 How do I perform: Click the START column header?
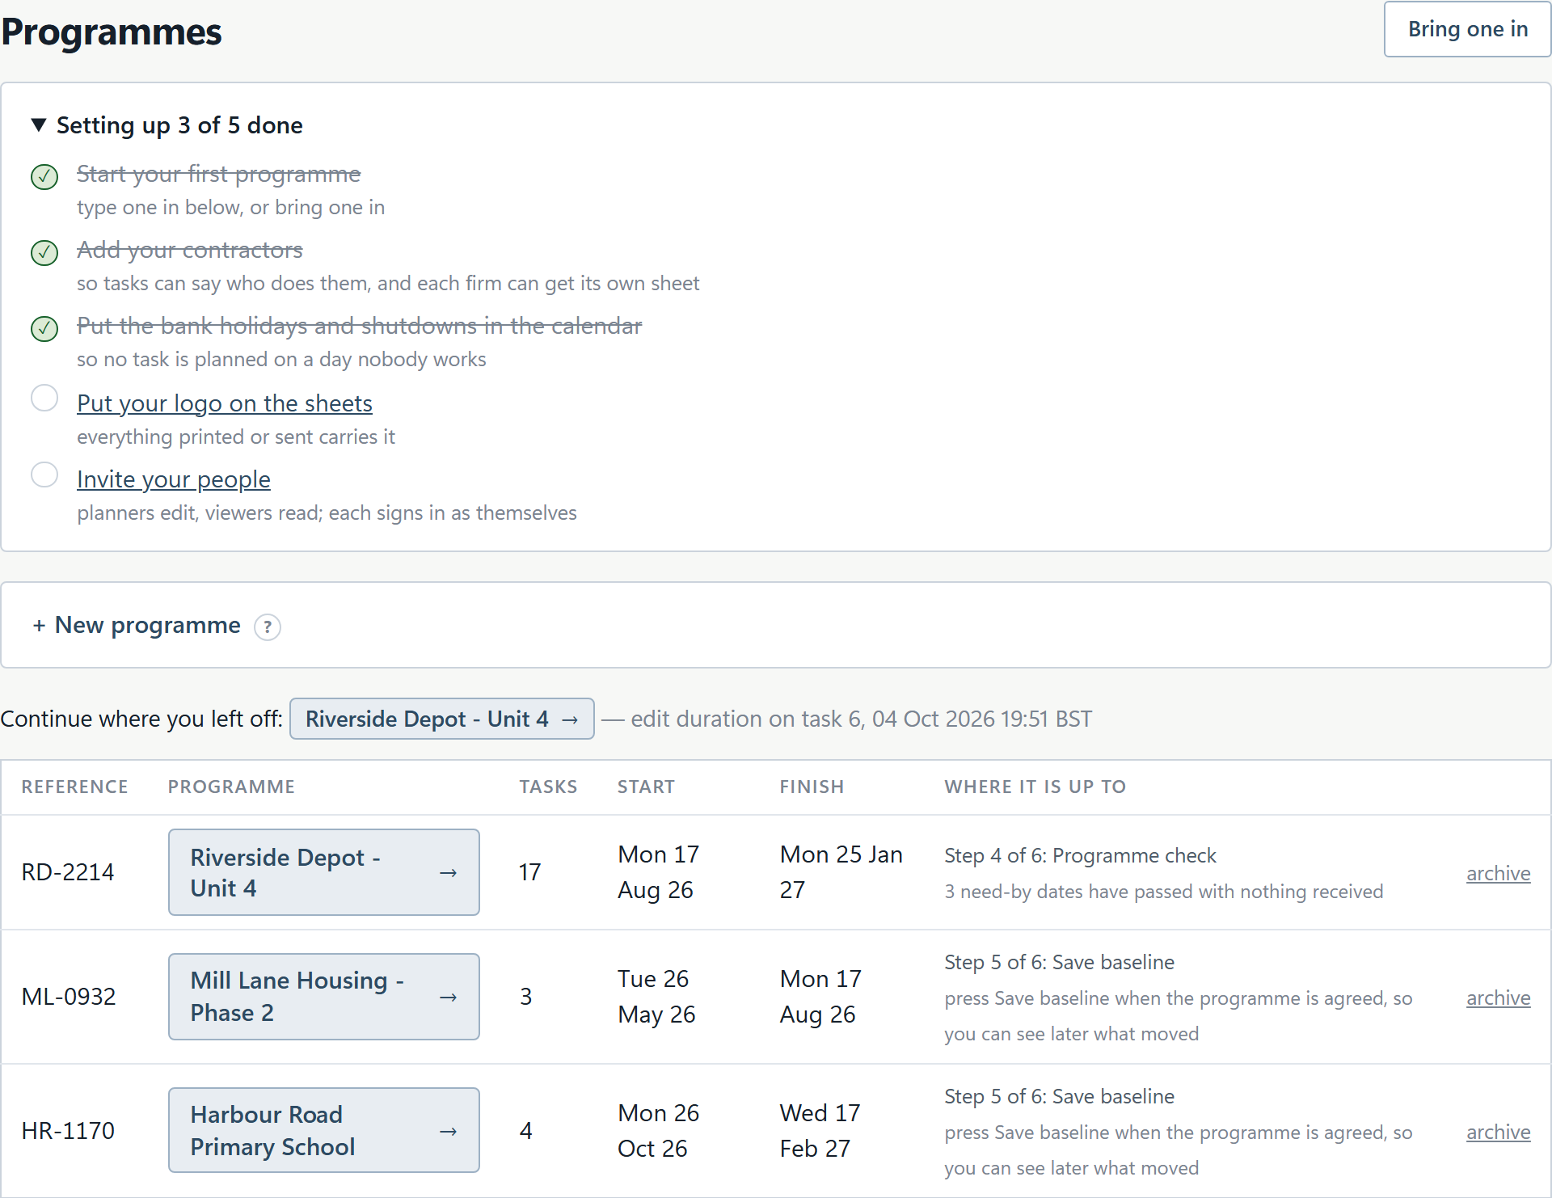tap(646, 787)
